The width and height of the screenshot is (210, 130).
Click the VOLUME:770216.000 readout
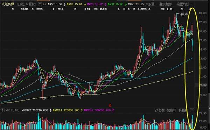click(35, 110)
